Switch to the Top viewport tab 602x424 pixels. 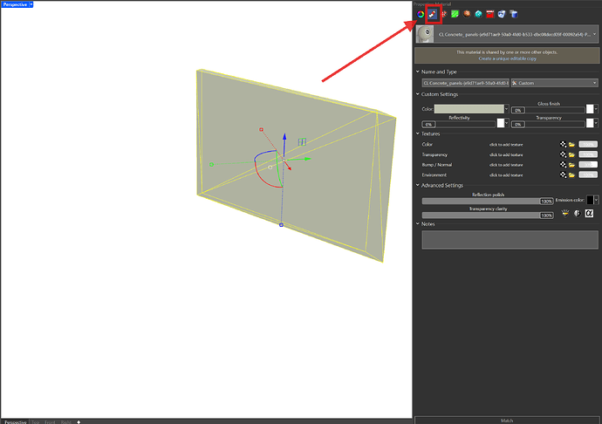click(35, 421)
